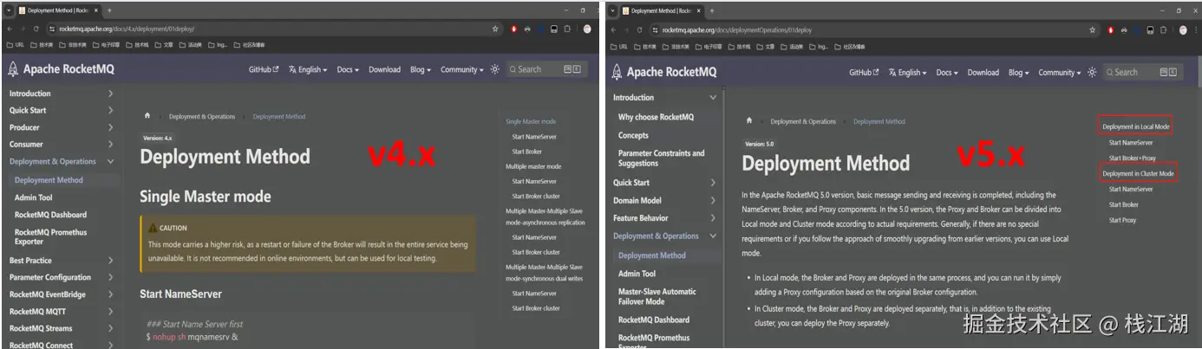Open RocketMQ Dashboard in left window sidebar
This screenshot has width=1202, height=349.
(50, 215)
